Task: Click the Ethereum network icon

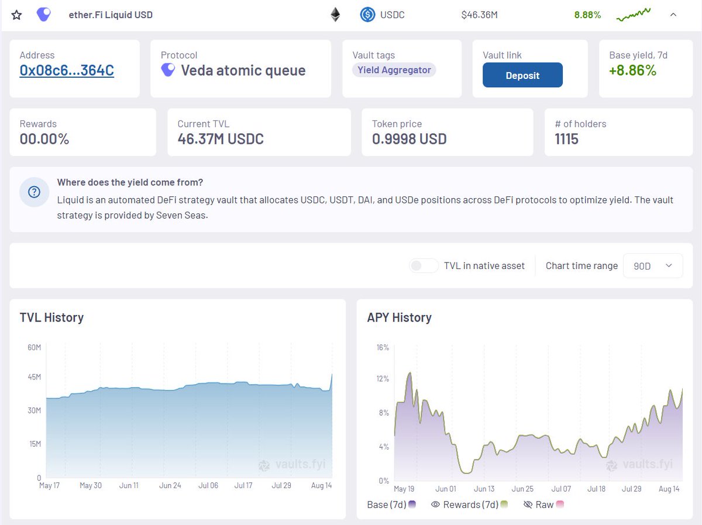Action: [335, 15]
